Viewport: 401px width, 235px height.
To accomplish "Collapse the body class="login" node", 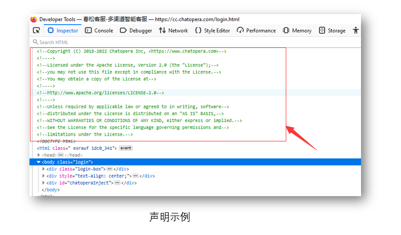I will (x=38, y=162).
